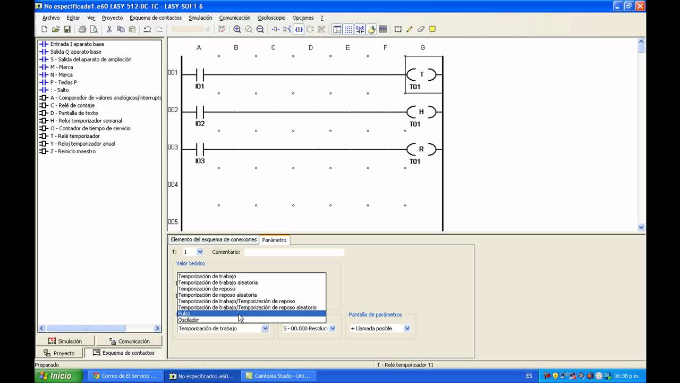Viewport: 680px width, 383px height.
Task: Select C - Relé de contaje list item
Action: 72,105
